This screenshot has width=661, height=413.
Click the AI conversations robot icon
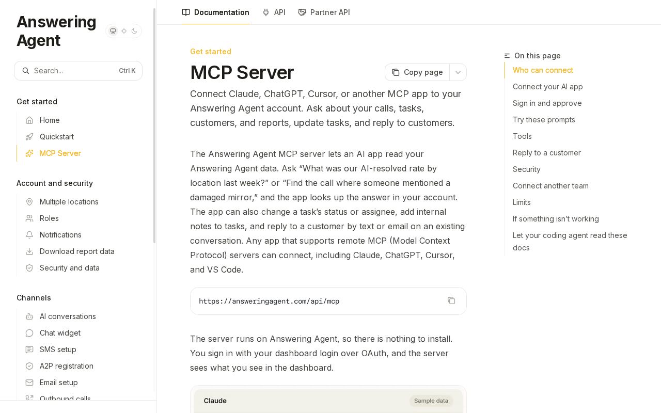pos(29,316)
